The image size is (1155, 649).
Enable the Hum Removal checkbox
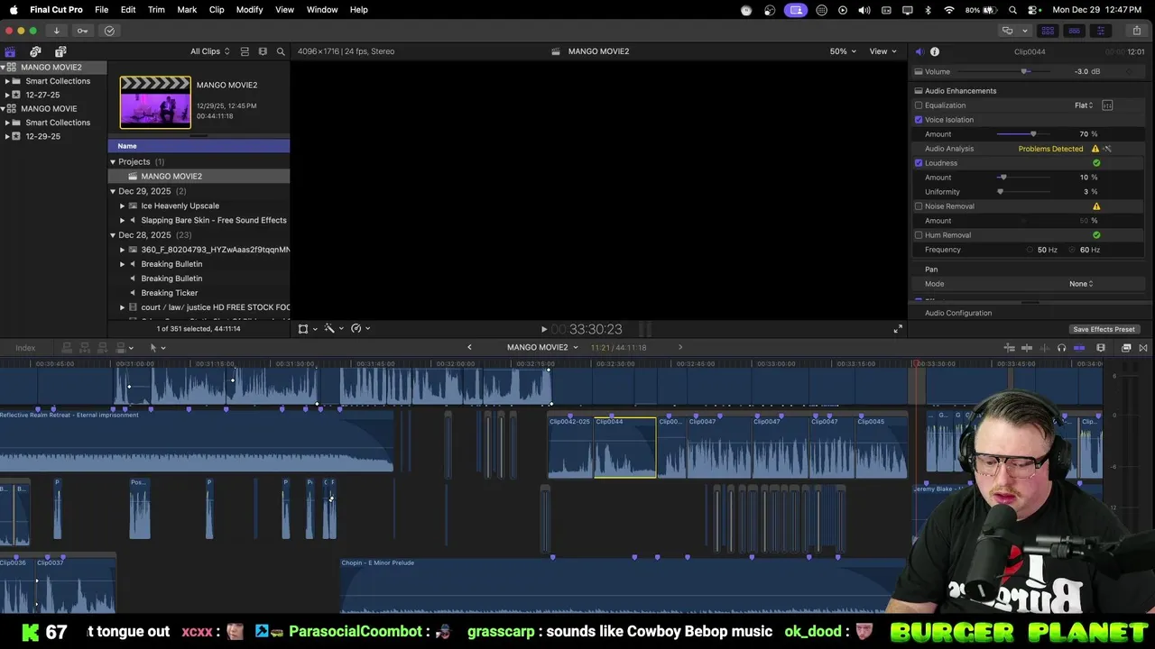click(x=919, y=235)
